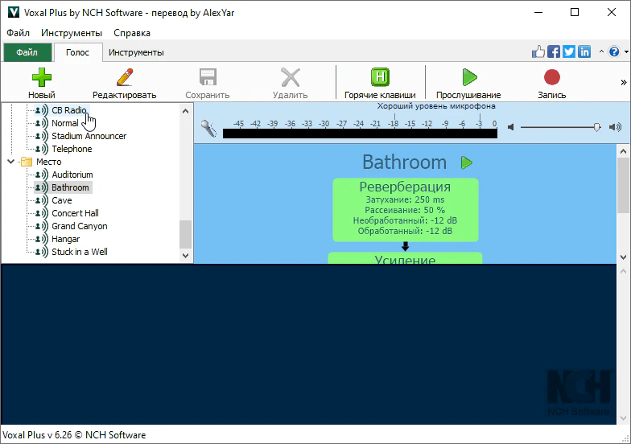Open the green Файл tab
631x444 pixels.
tap(27, 52)
